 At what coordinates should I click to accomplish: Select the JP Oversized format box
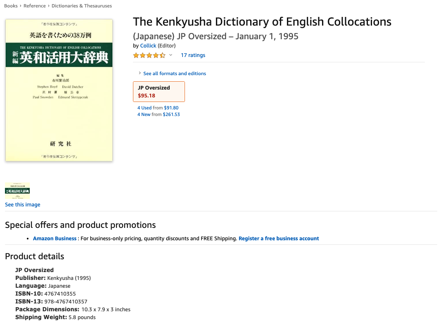pyautogui.click(x=159, y=92)
